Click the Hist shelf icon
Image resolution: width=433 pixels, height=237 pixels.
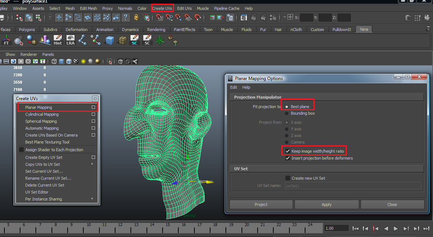pyautogui.click(x=58, y=40)
